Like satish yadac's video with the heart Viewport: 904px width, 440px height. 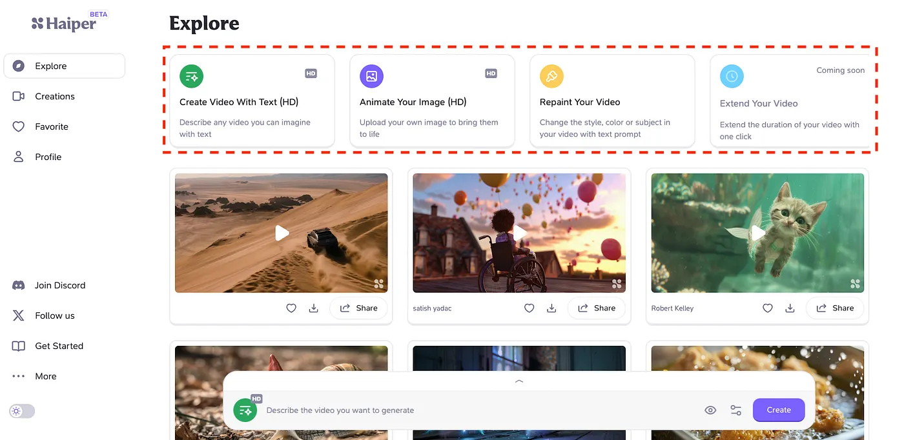(x=529, y=308)
